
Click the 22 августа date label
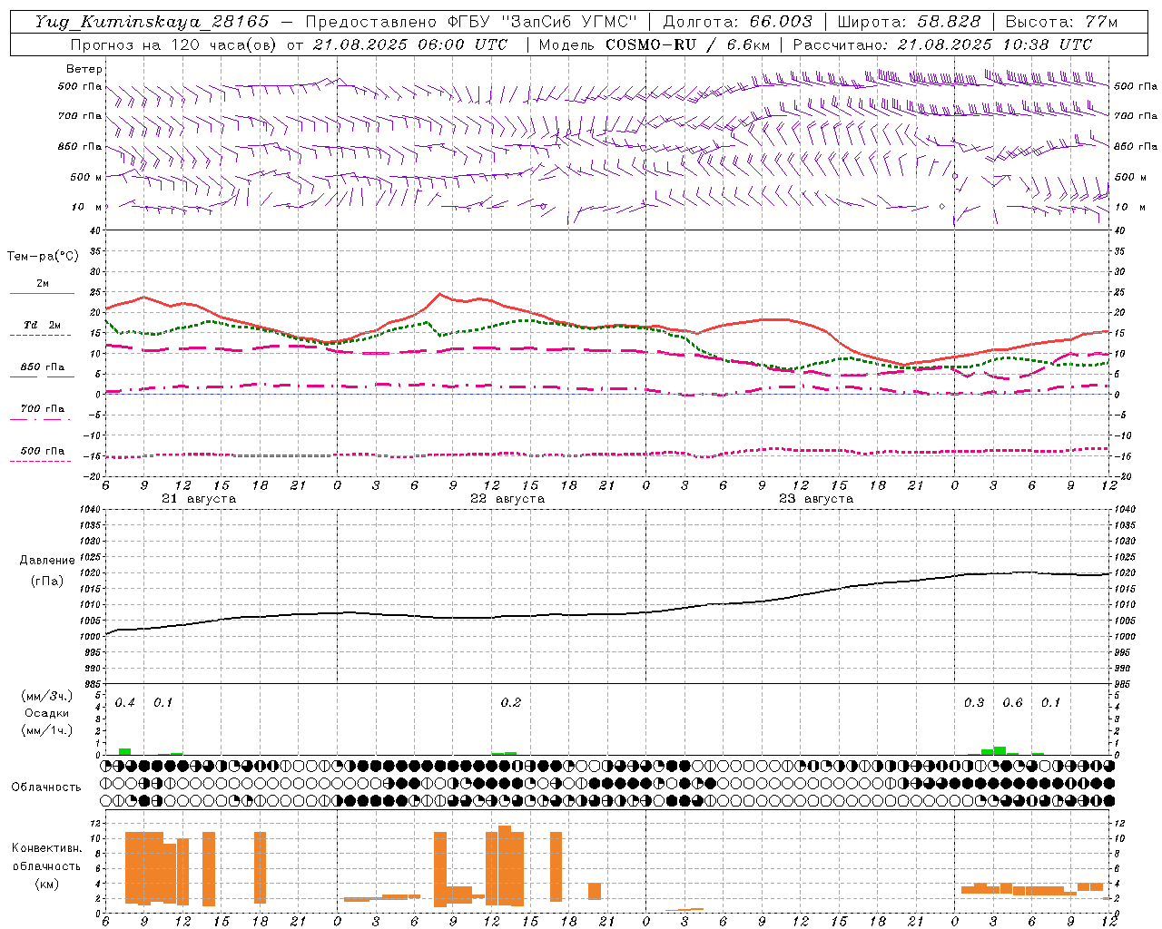(507, 499)
